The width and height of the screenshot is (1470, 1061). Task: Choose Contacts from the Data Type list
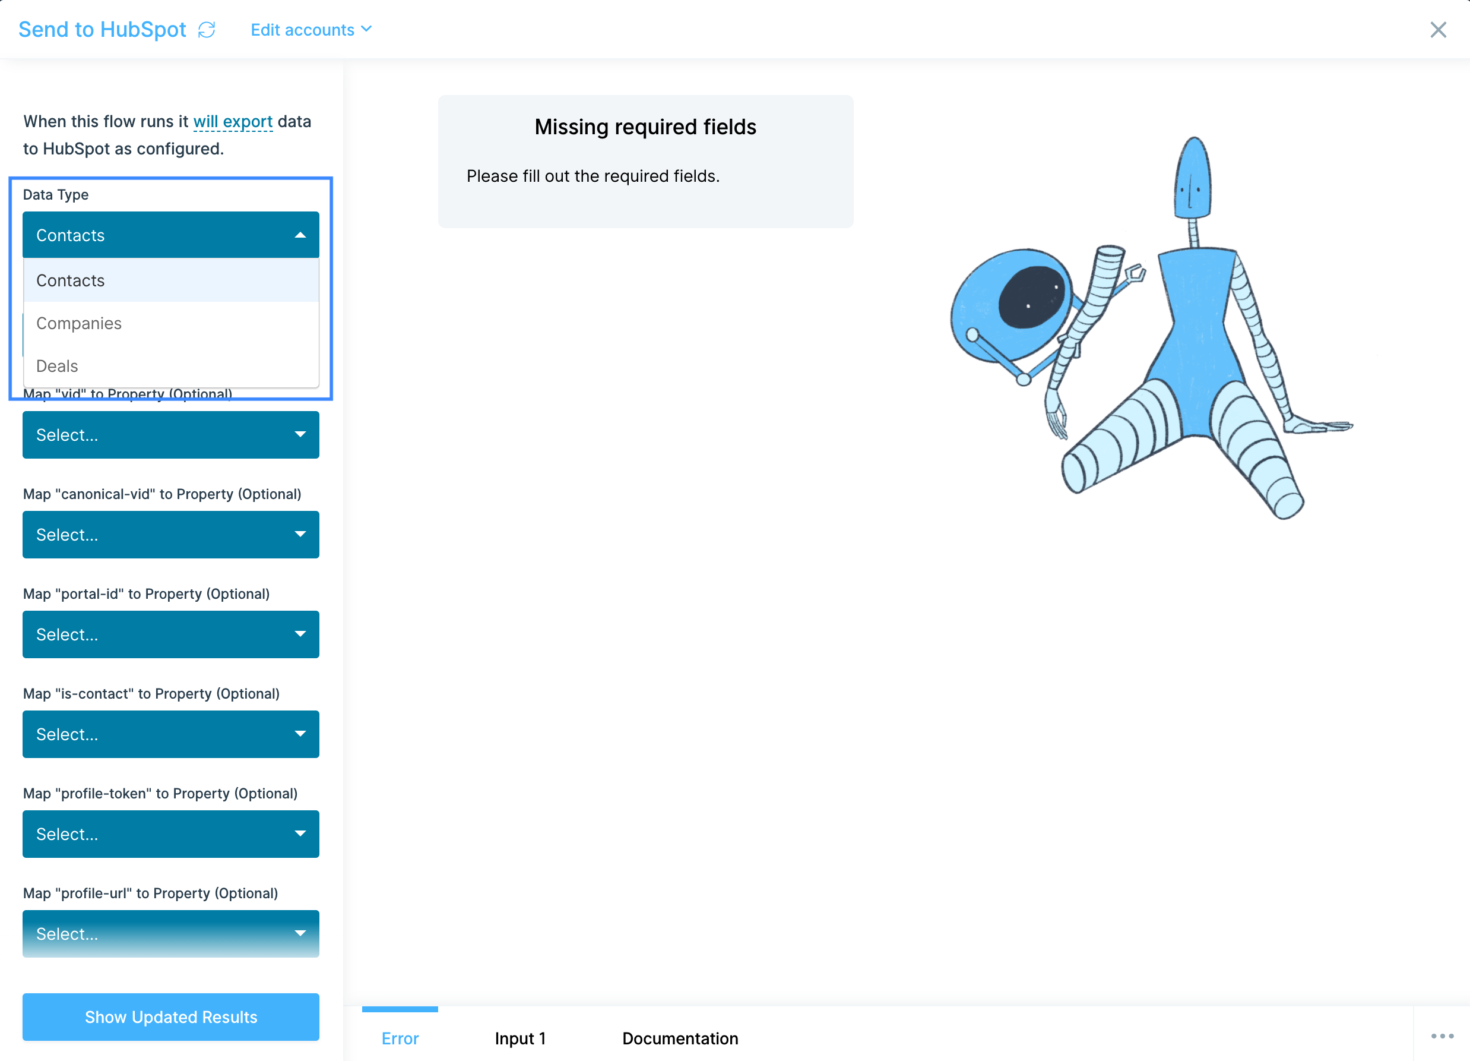click(x=170, y=280)
